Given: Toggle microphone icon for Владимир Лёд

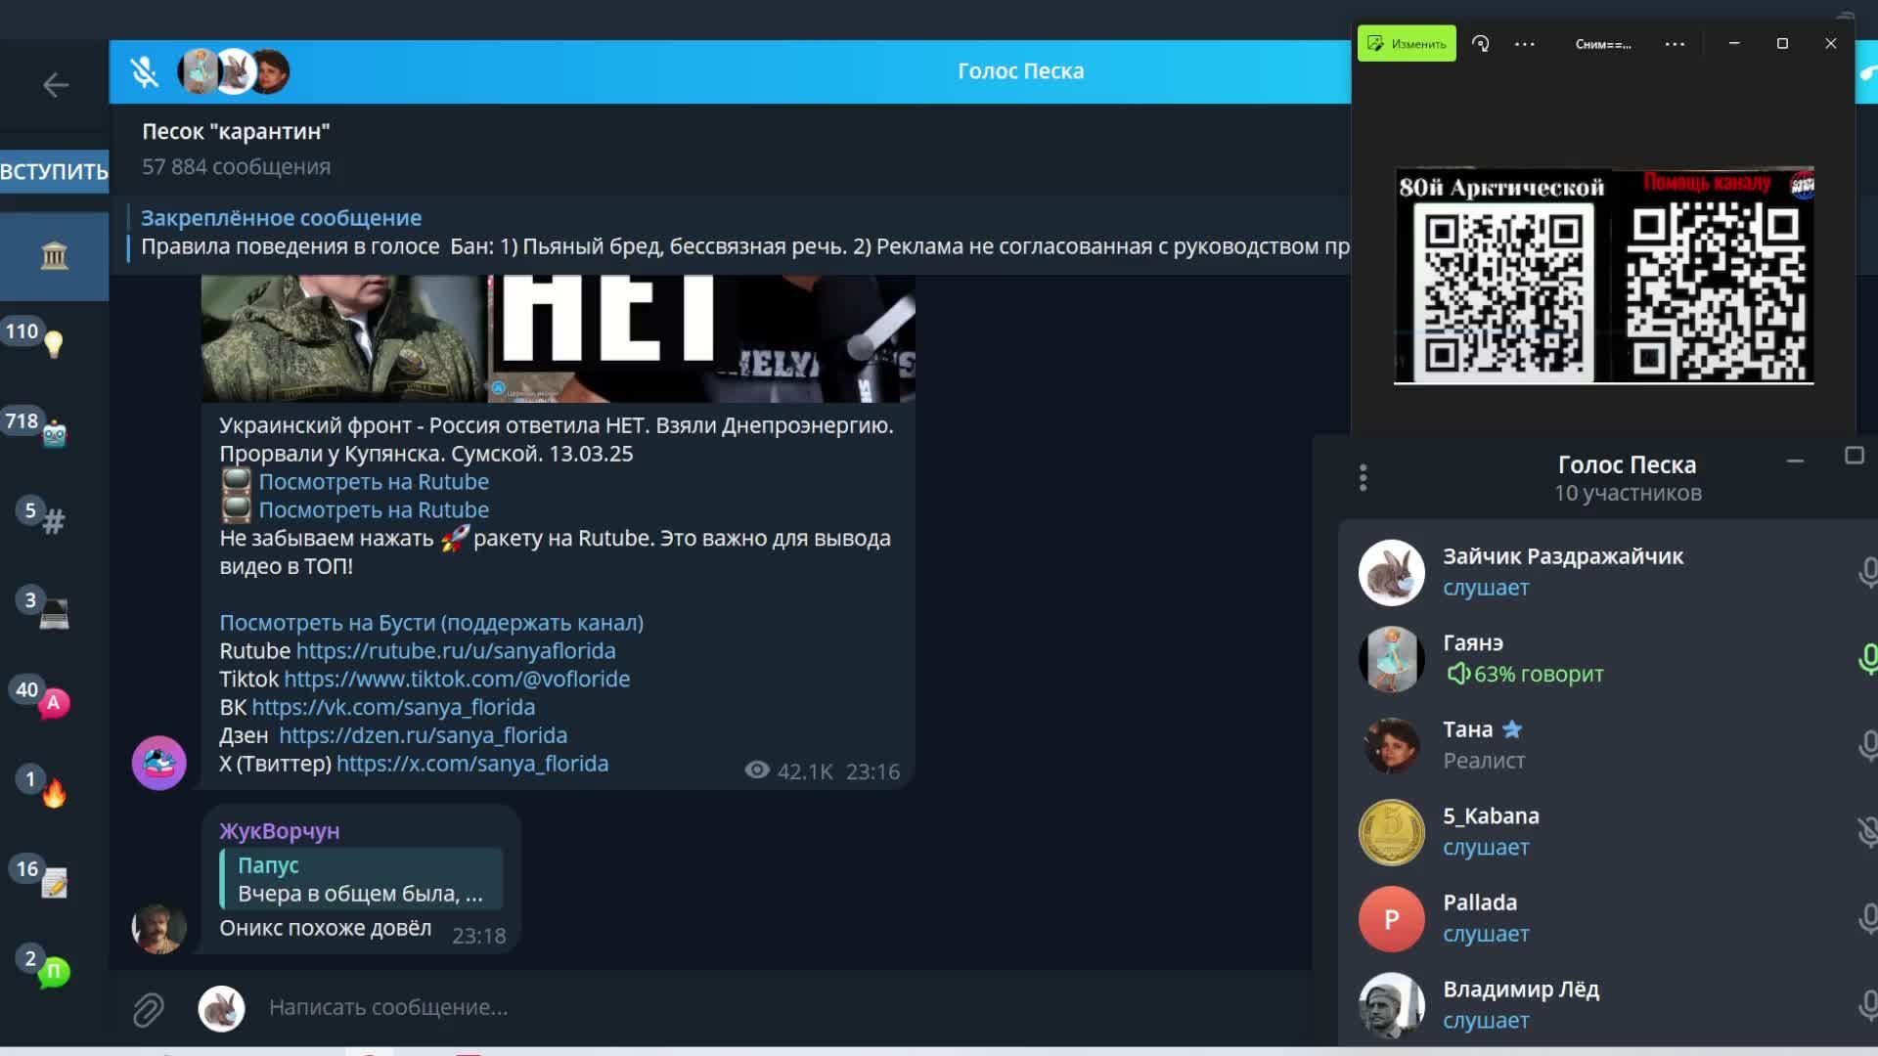Looking at the screenshot, I should coord(1867,1004).
